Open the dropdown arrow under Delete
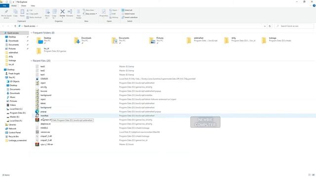Image resolution: width=316 pixels, height=177 pixels. [63, 18]
